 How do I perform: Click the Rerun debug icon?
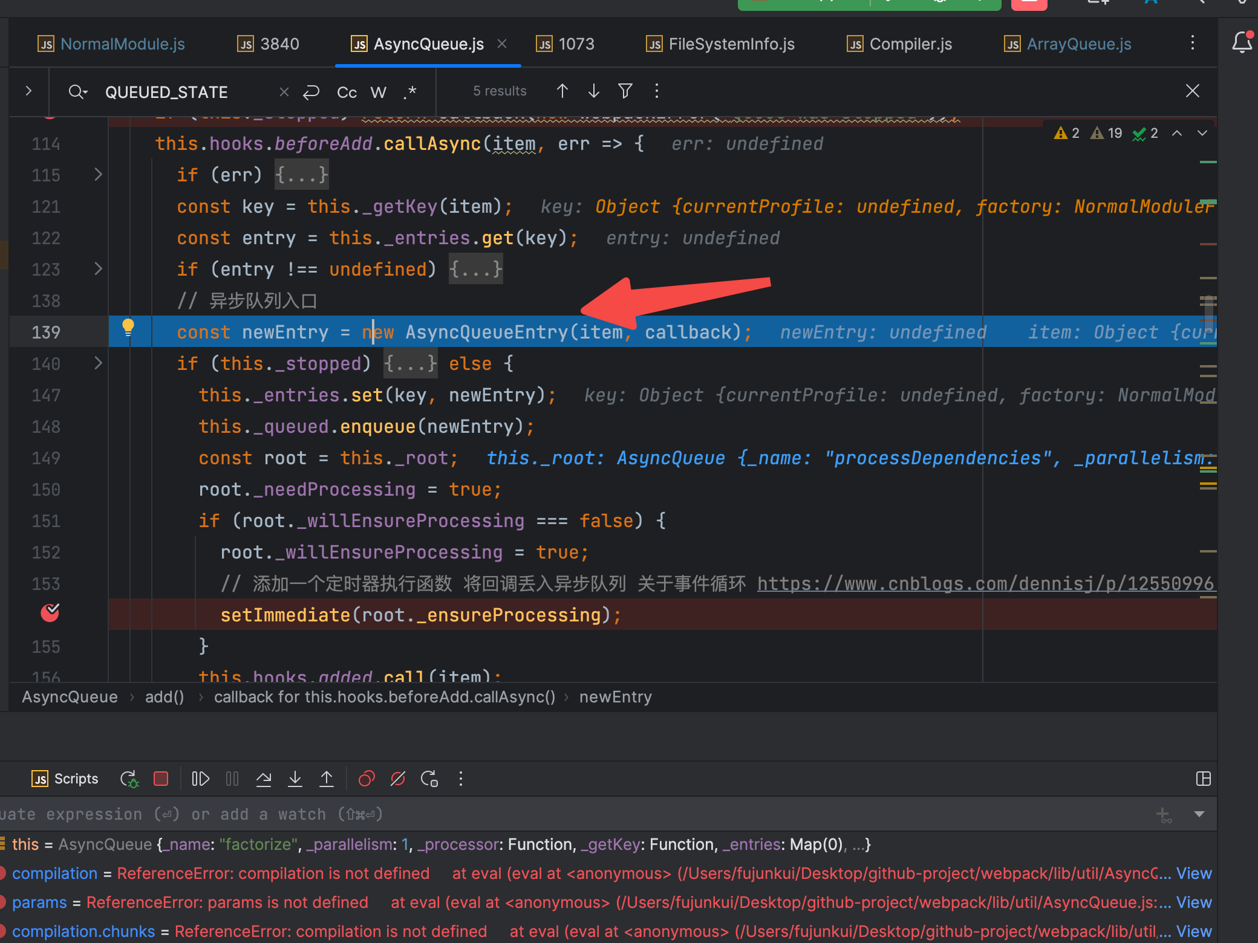(x=129, y=779)
